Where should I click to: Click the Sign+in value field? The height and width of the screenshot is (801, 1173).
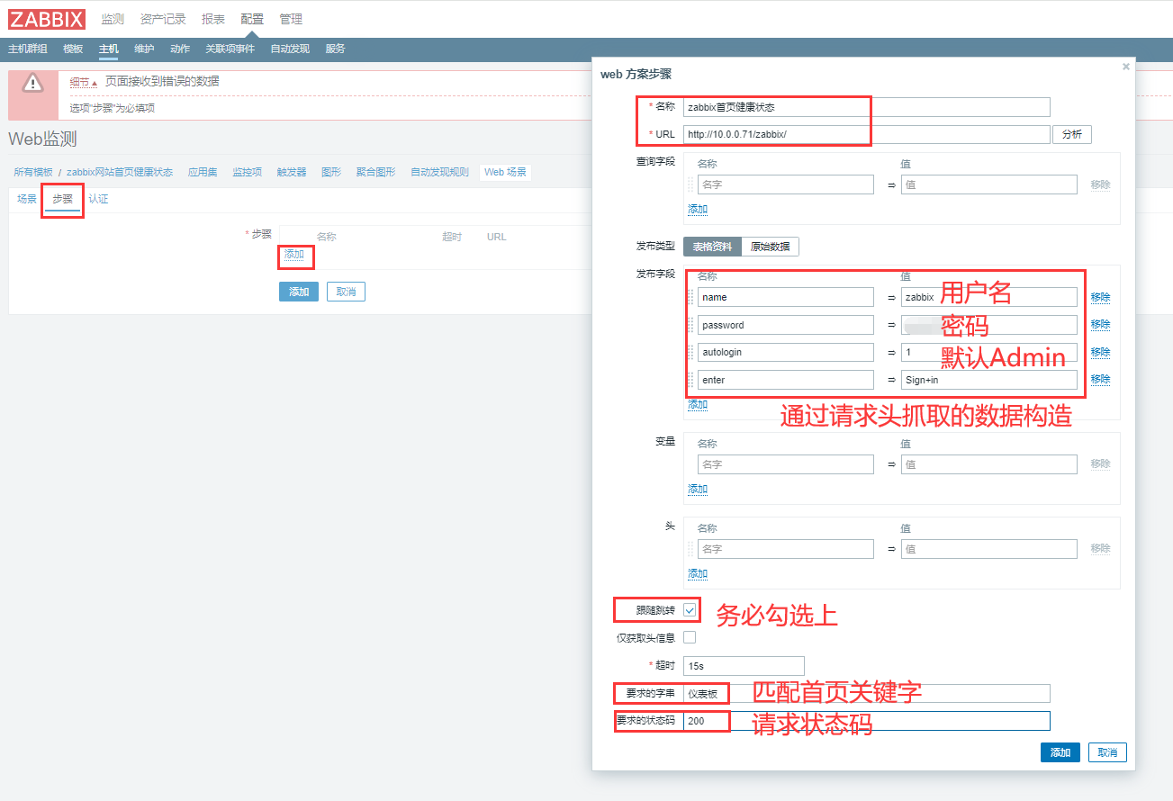click(989, 380)
